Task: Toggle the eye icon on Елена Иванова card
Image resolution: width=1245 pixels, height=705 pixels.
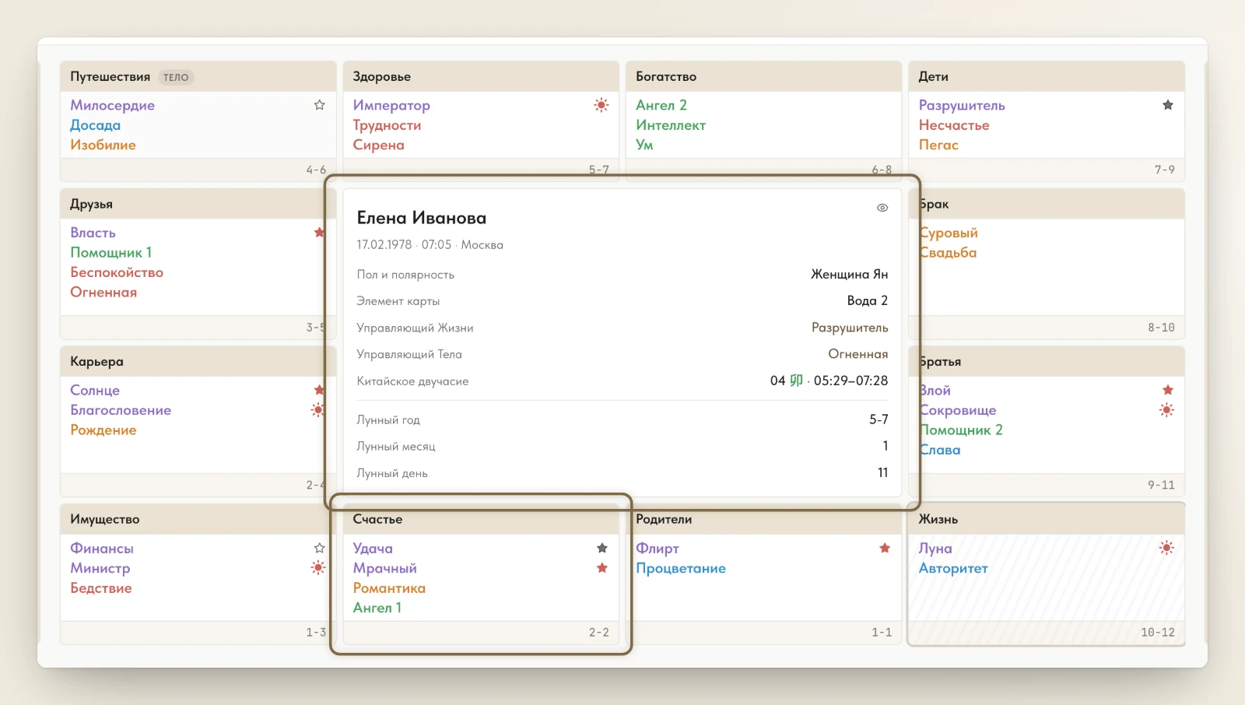Action: pos(882,208)
